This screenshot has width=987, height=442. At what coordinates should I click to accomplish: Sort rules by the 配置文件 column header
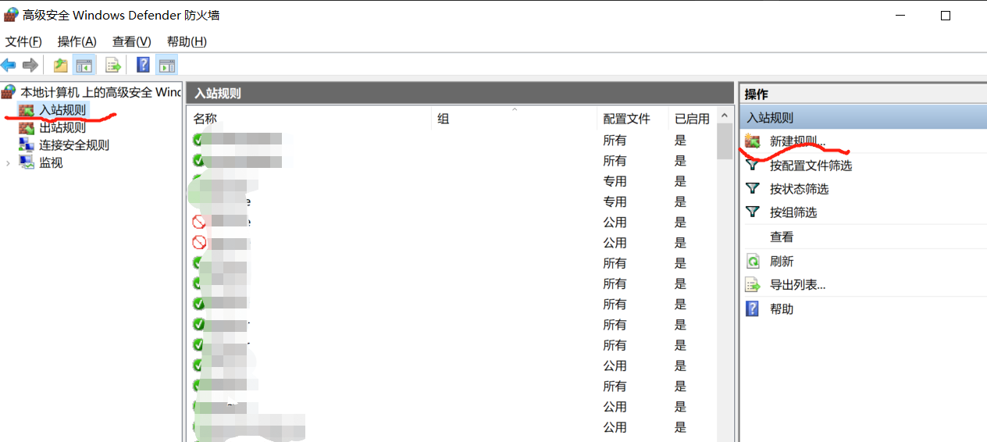(632, 119)
